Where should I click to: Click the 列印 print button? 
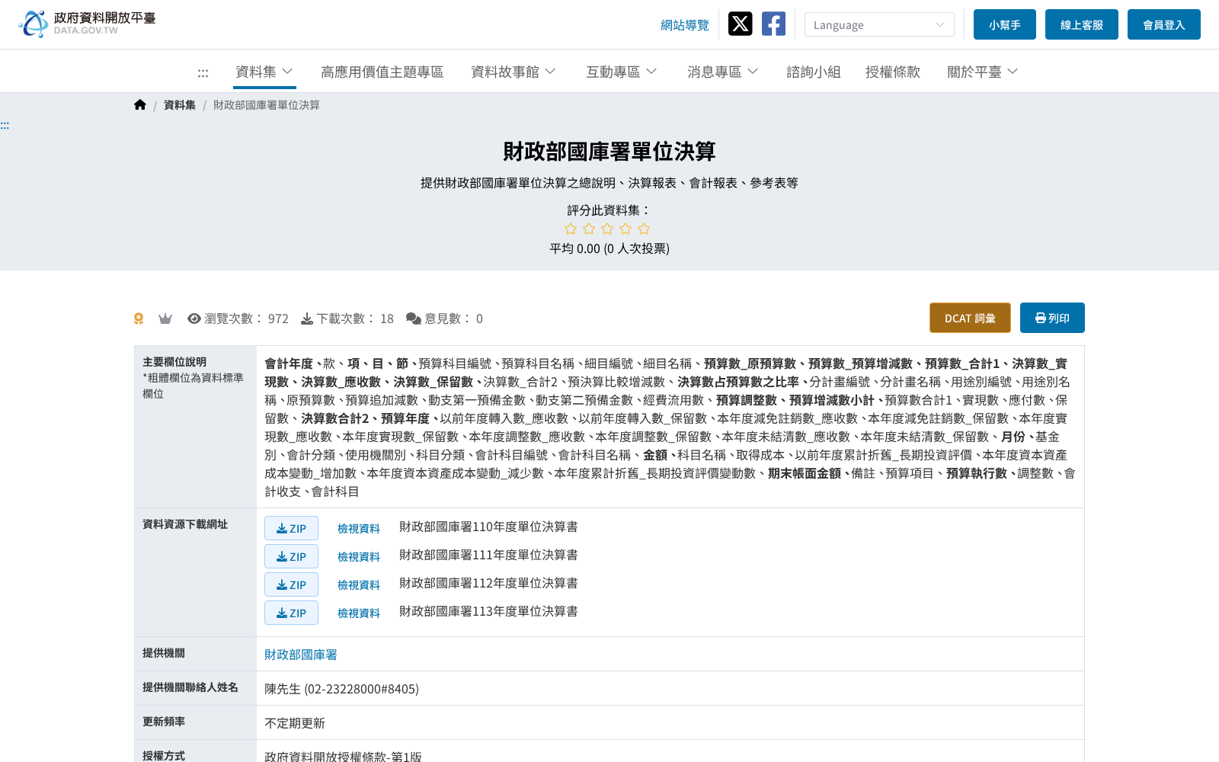pyautogui.click(x=1052, y=318)
